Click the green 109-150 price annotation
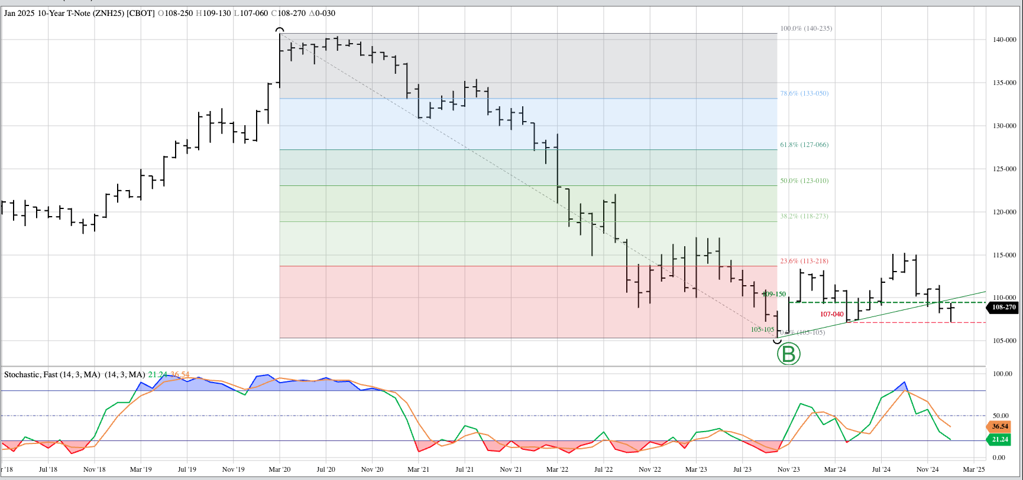The height and width of the screenshot is (480, 1023). click(774, 294)
